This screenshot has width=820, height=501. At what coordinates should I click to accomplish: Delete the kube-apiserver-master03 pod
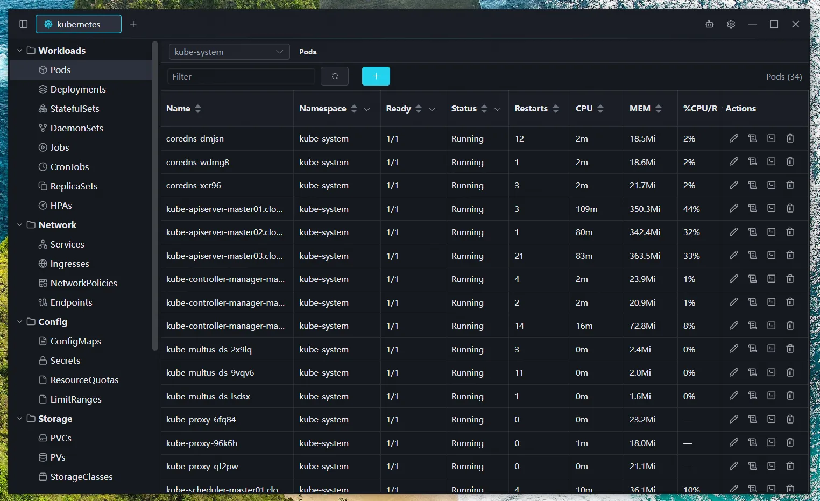point(790,255)
